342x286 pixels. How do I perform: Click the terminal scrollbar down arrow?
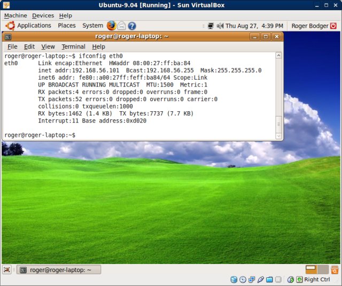278,136
